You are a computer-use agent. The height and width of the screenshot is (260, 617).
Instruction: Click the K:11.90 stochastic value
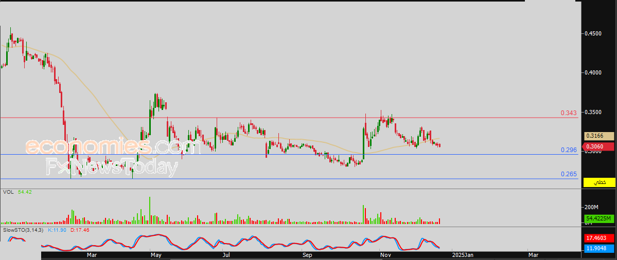pos(56,229)
